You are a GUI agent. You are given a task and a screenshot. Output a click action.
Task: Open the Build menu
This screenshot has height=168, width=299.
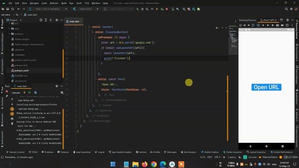(64, 3)
